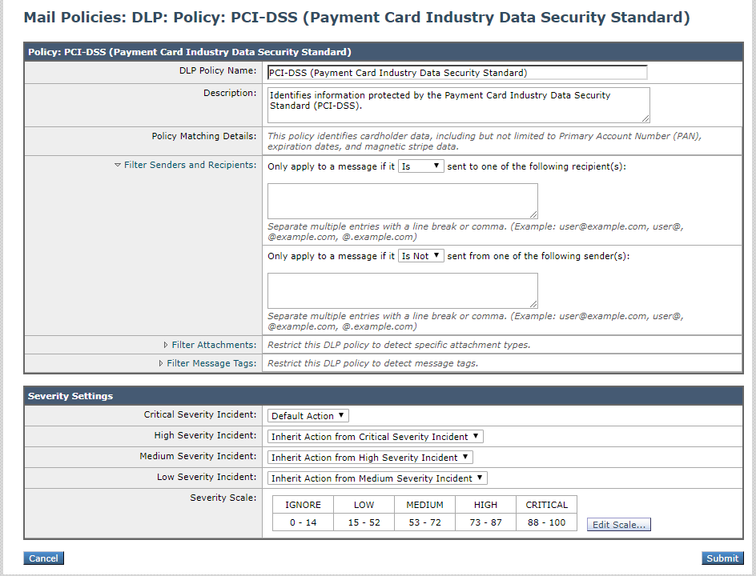Click the recipients text area

403,201
